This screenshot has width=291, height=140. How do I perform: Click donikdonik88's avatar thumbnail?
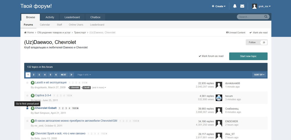219,85
